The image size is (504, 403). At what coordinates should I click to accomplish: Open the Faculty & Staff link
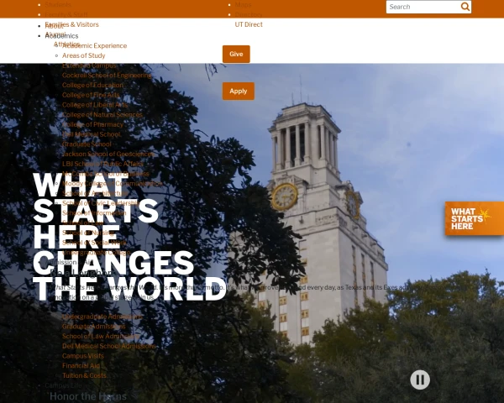click(x=66, y=14)
